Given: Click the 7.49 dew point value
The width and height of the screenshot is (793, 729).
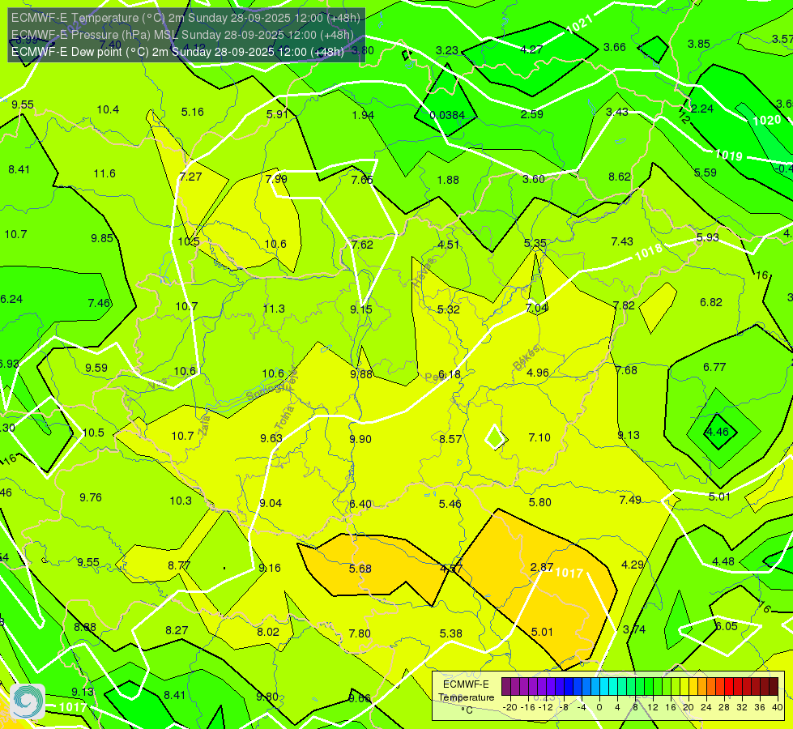Looking at the screenshot, I should 630,500.
